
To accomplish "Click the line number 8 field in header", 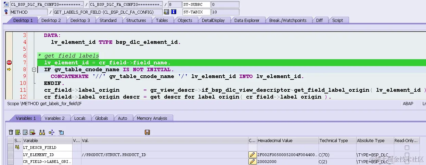I will point(175,4).
